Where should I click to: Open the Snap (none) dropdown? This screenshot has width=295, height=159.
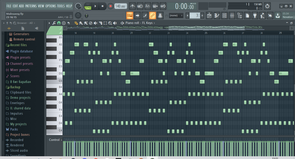point(176,16)
